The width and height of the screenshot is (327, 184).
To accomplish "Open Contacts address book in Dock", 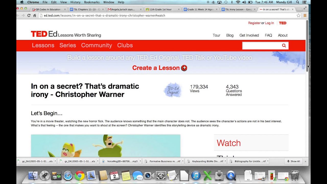I will 103,176.
